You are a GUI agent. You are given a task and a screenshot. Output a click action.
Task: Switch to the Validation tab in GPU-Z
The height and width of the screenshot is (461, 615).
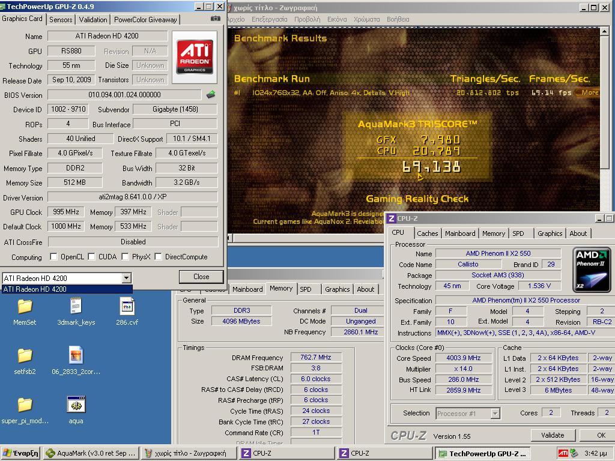point(93,20)
